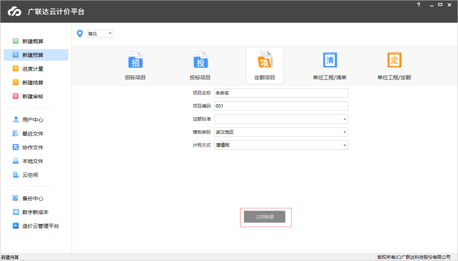The image size is (458, 261).
Task: Minimize the application window
Action: point(431,5)
